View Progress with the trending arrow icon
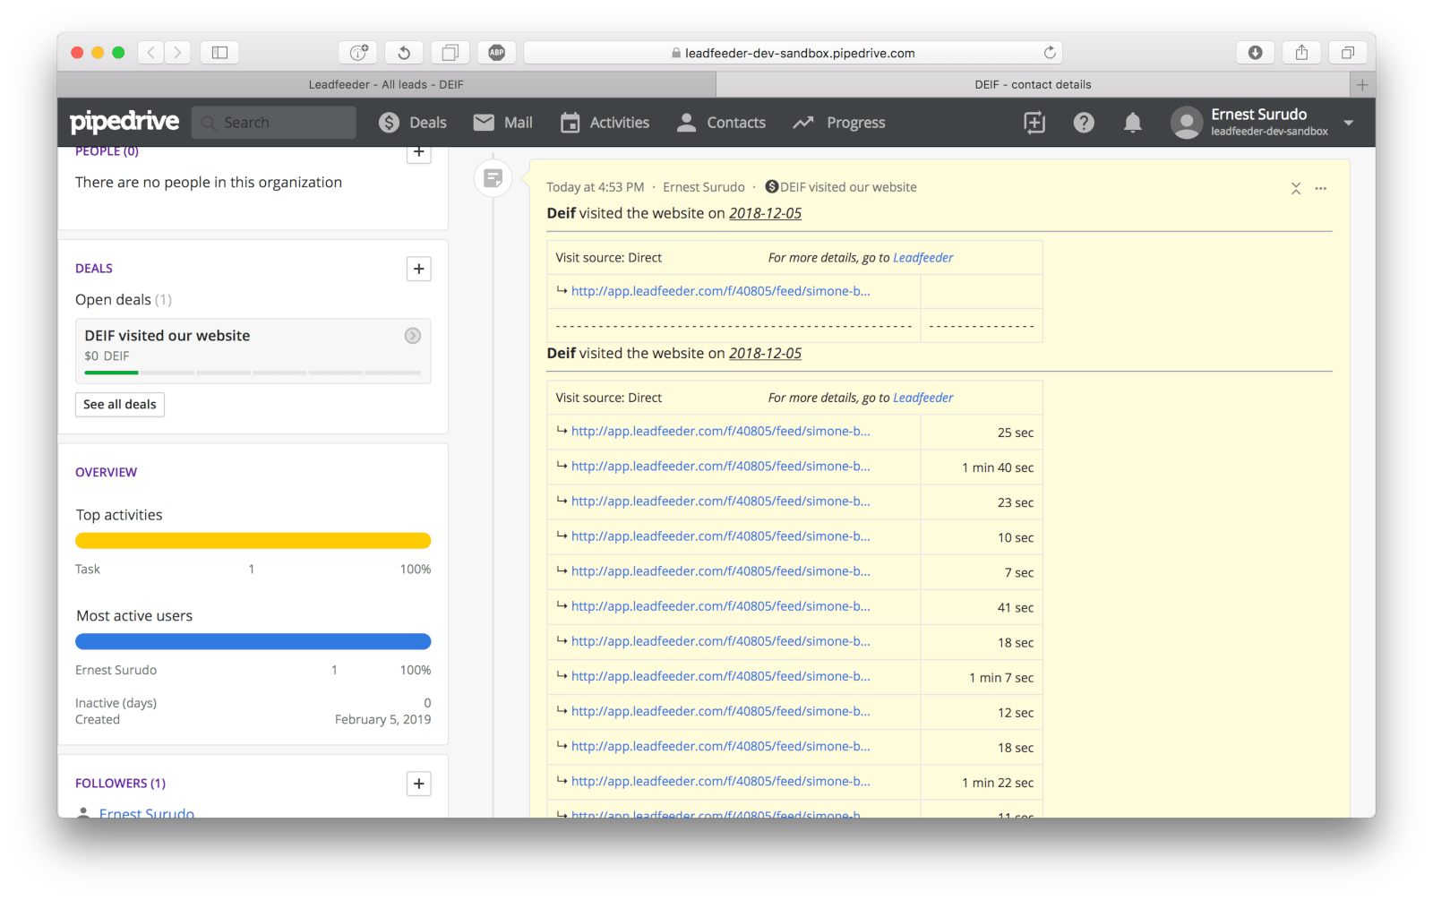This screenshot has width=1433, height=900. [802, 122]
